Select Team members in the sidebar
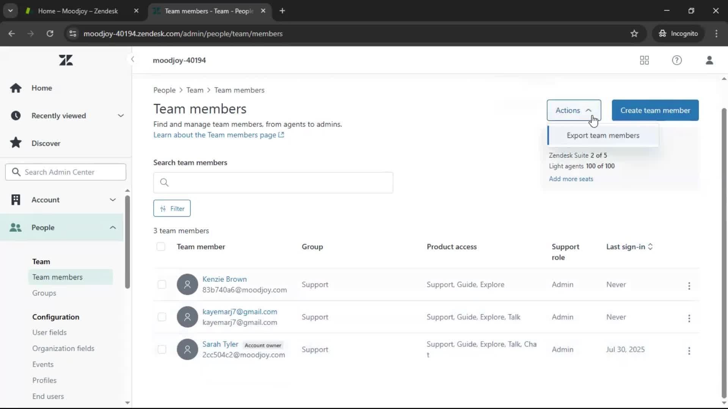The image size is (728, 409). point(71,277)
